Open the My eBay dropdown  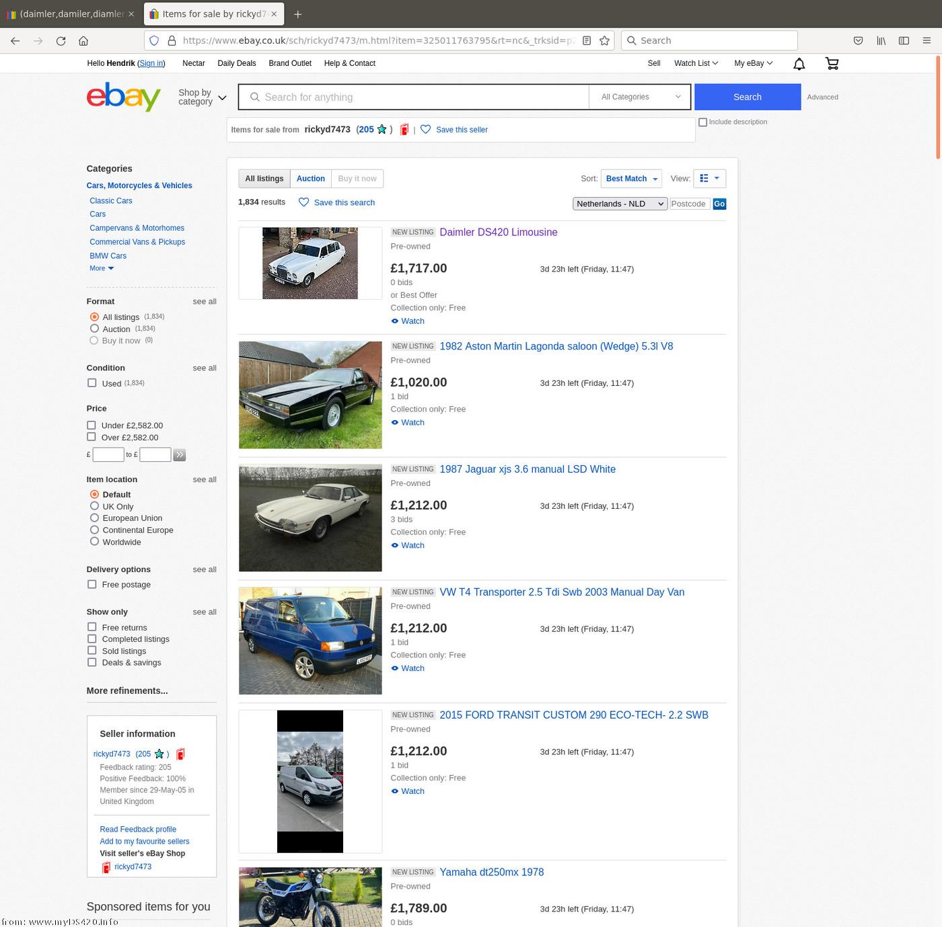click(x=753, y=63)
